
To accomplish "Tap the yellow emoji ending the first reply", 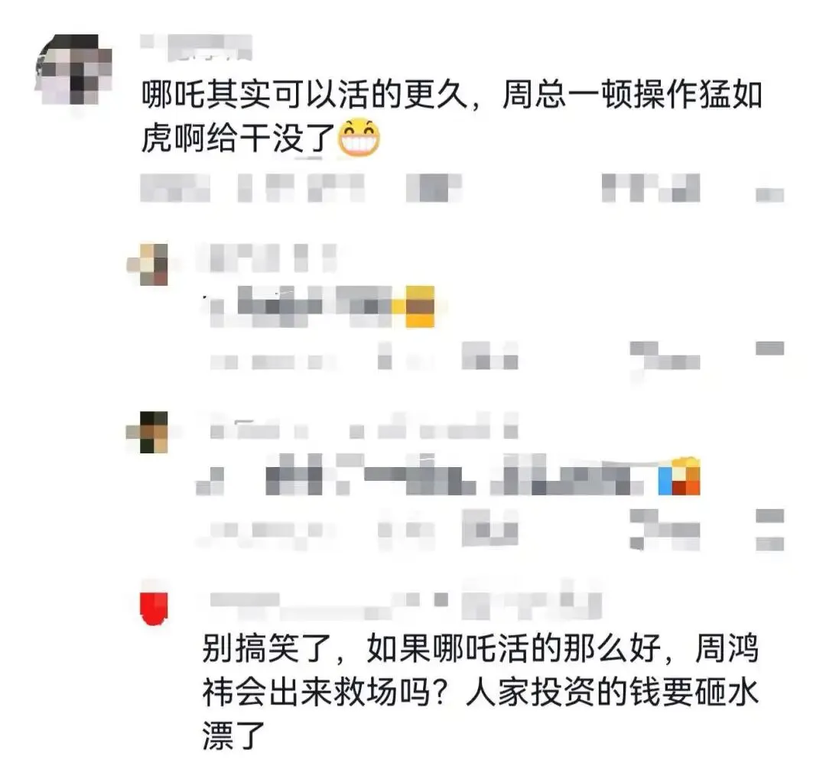I will (x=420, y=307).
